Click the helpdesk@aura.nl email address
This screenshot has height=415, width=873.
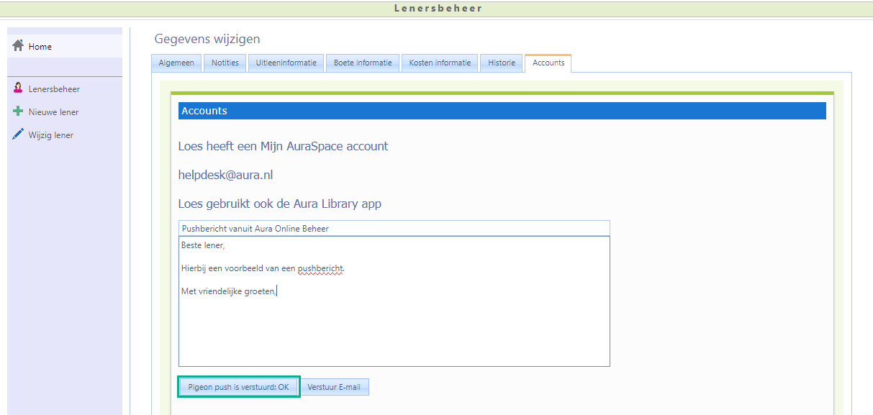[225, 175]
